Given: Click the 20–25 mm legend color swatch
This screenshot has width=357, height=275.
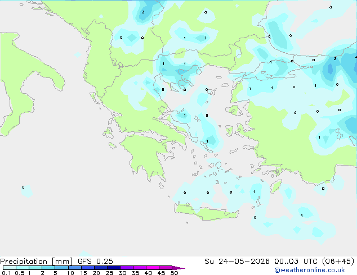Looking at the screenshot, I should coord(100,268).
